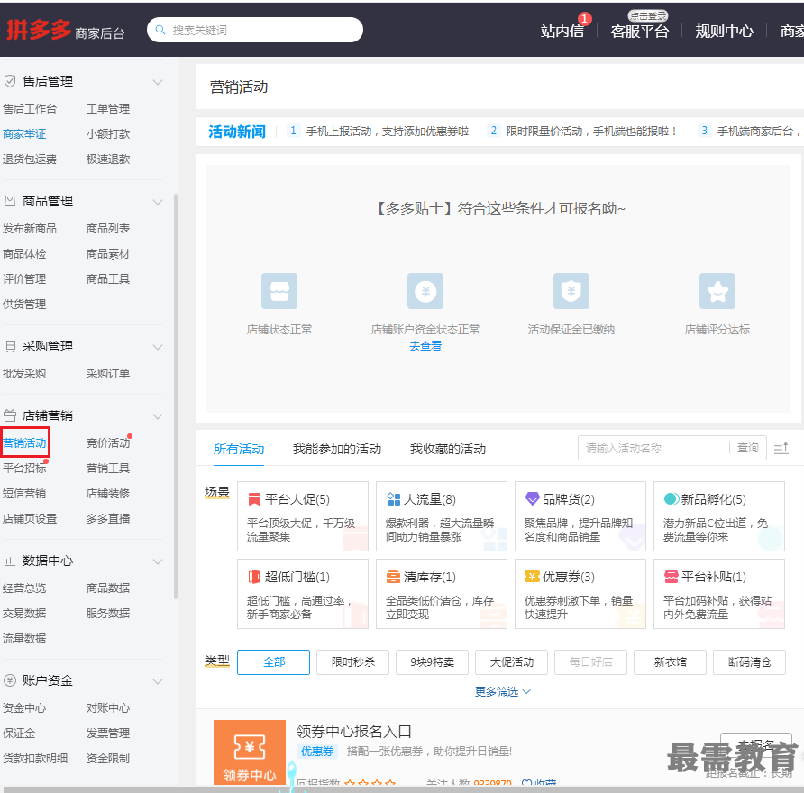Open news item 限时限量价活动，手机端也能报啦
Screen dimensions: 804x793
591,132
